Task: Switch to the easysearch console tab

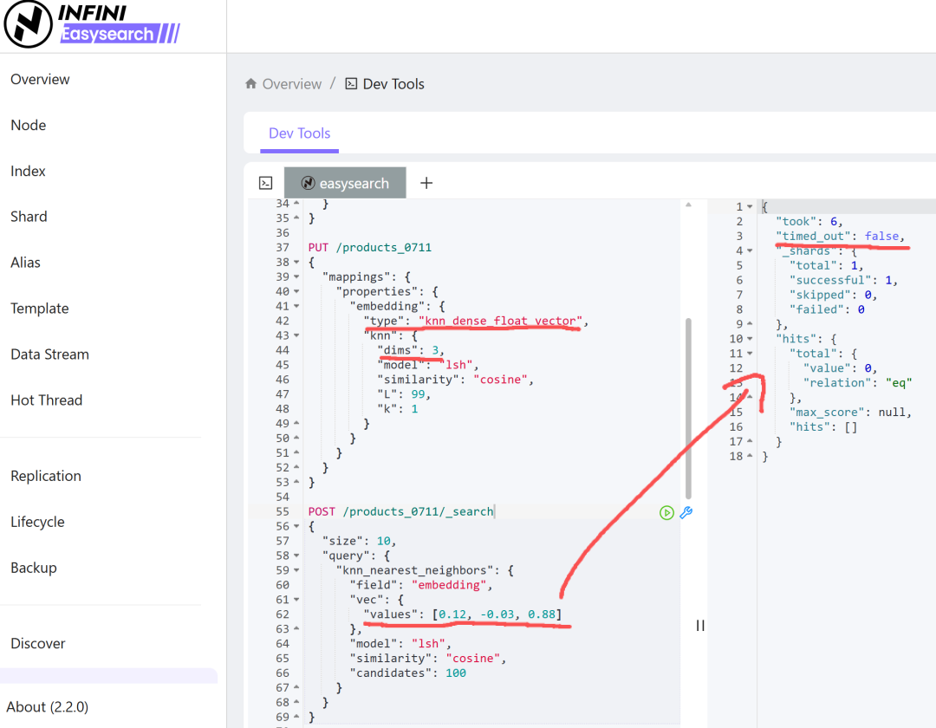Action: point(345,183)
